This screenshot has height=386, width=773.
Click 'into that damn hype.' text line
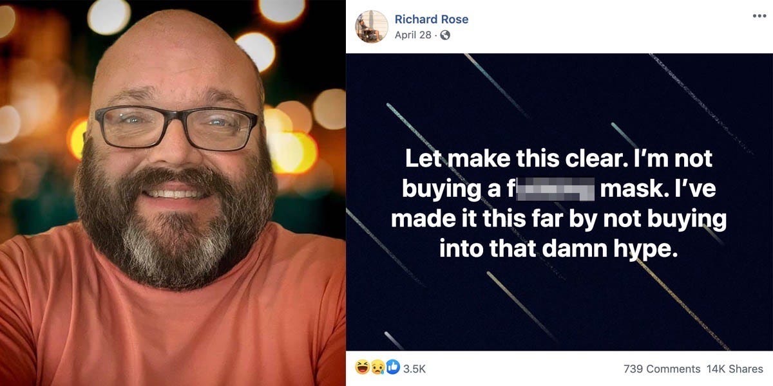point(558,248)
